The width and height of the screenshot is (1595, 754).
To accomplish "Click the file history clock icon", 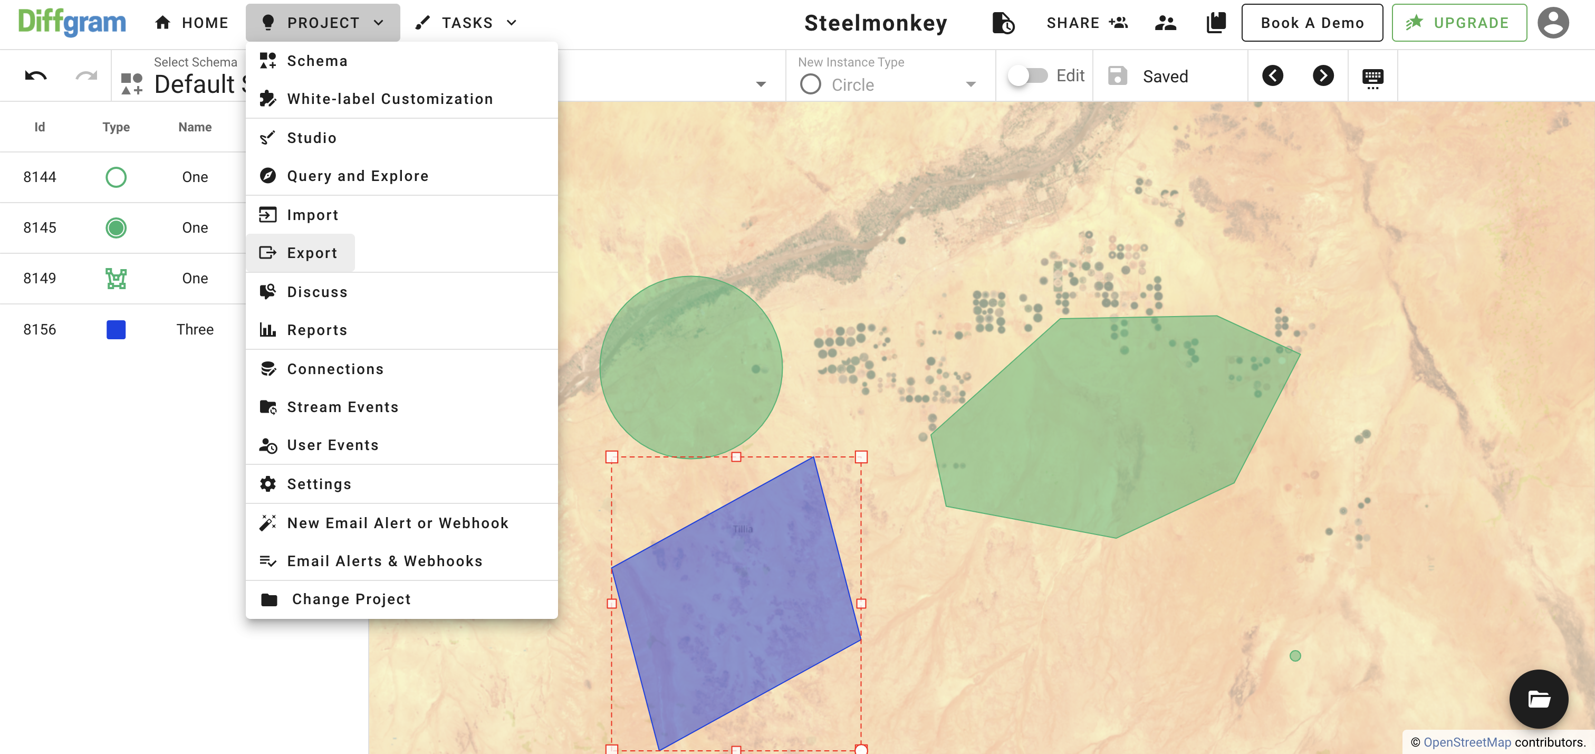I will [x=1003, y=23].
